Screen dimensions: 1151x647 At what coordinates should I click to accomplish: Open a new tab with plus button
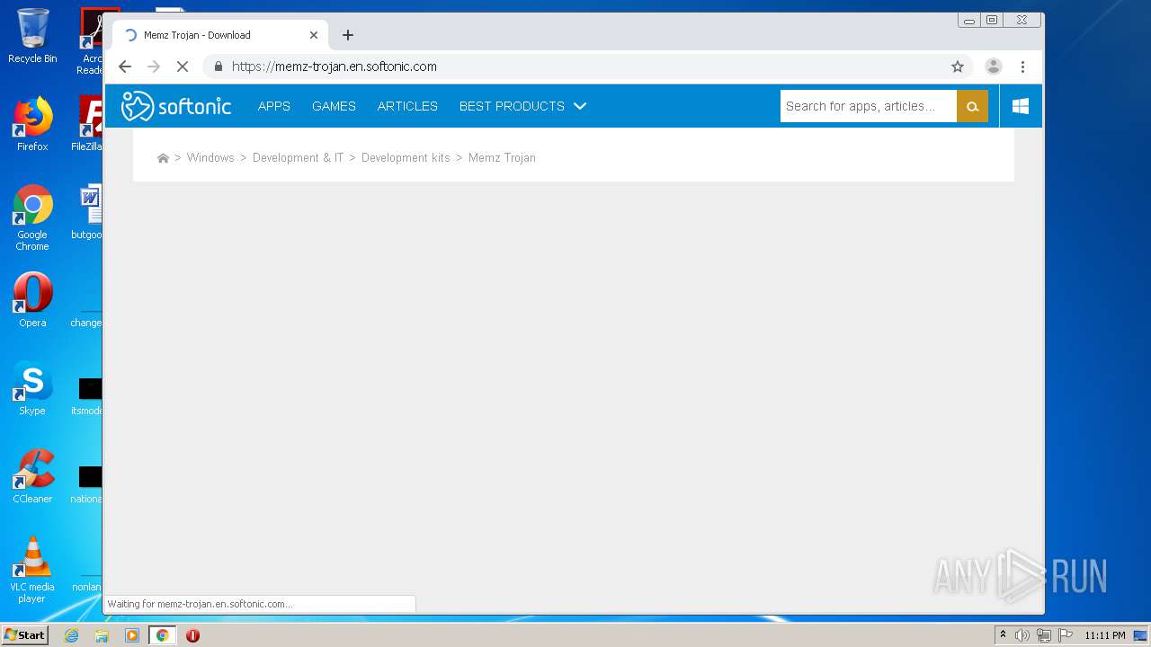point(348,35)
